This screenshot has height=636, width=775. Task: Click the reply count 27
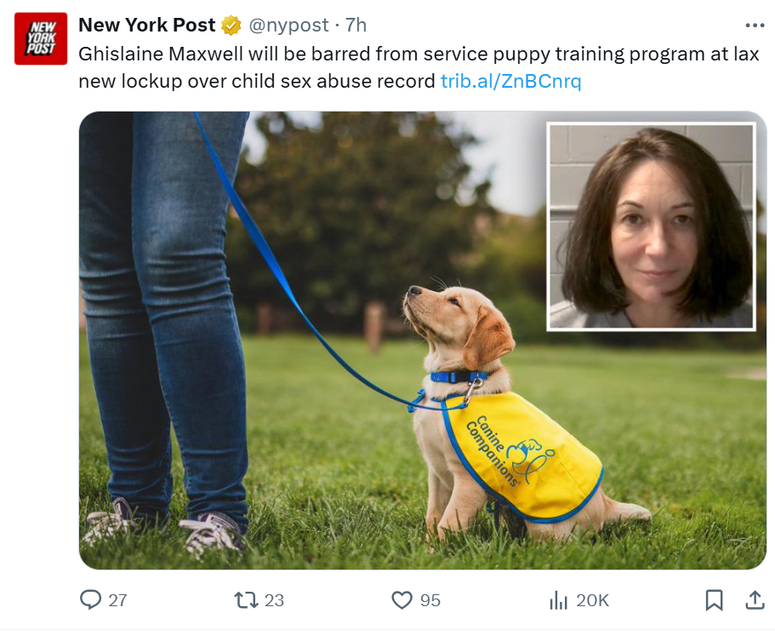[x=117, y=600]
